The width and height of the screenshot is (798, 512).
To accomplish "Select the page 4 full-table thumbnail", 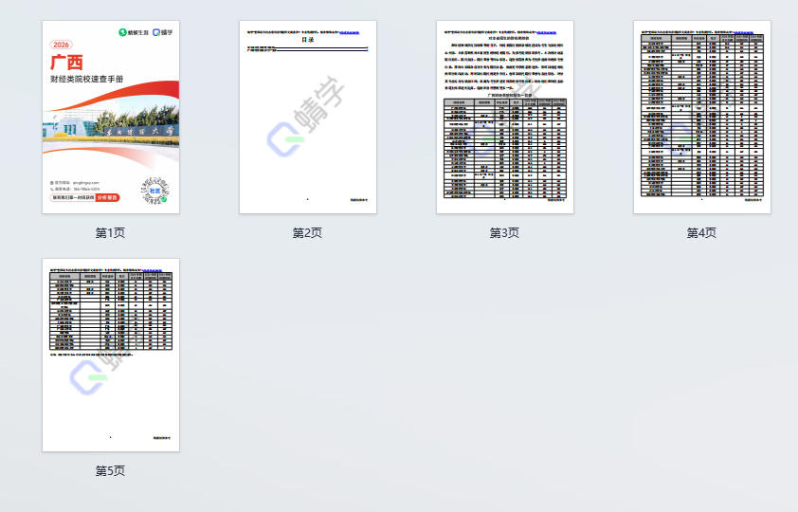I will click(701, 117).
